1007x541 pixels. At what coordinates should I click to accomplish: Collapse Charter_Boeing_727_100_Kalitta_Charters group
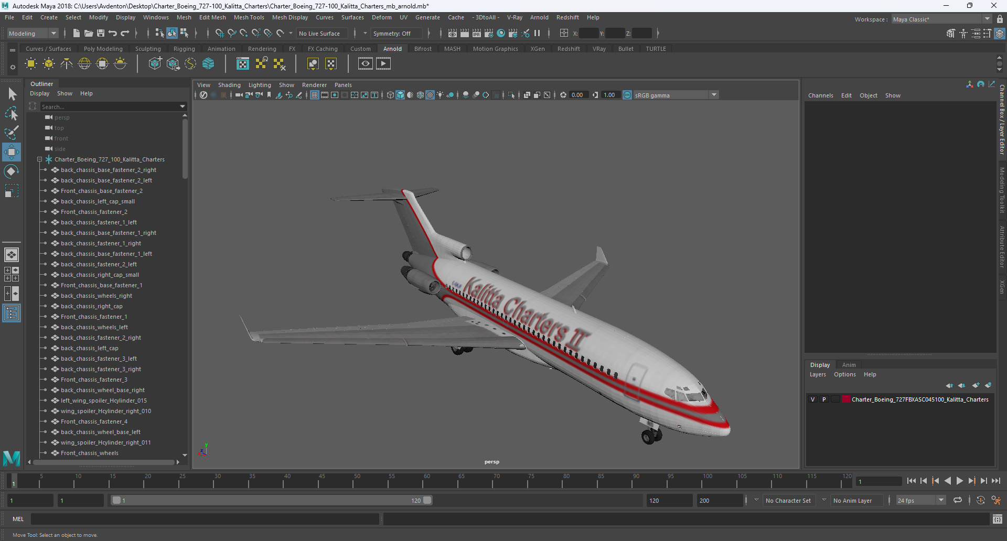pyautogui.click(x=39, y=159)
